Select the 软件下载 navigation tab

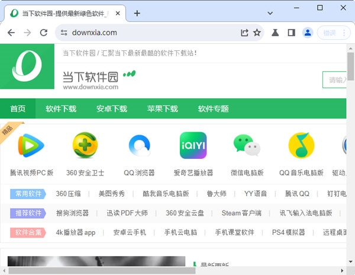(x=61, y=108)
